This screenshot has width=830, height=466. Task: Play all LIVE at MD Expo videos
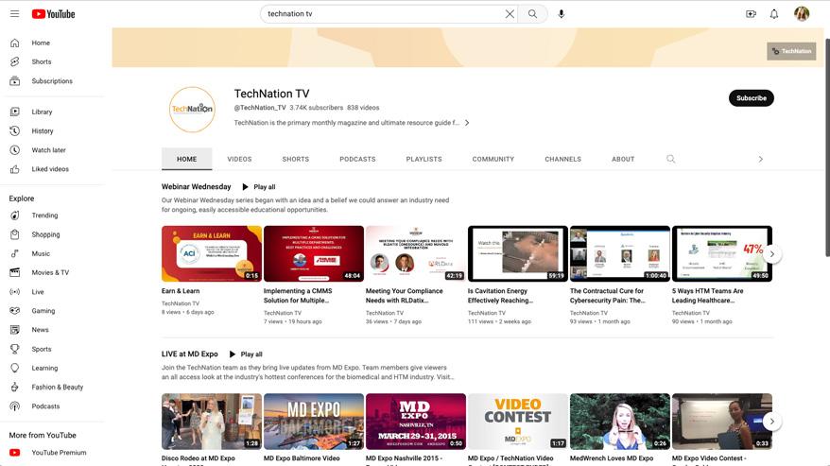point(246,354)
